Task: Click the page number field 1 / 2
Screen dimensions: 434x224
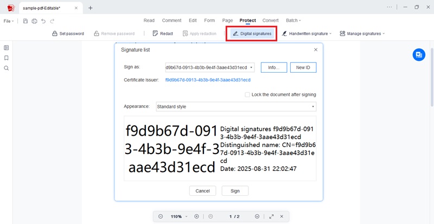Action: tap(234, 216)
